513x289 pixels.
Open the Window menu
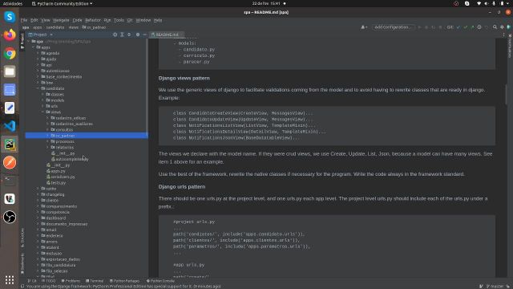[x=143, y=20]
